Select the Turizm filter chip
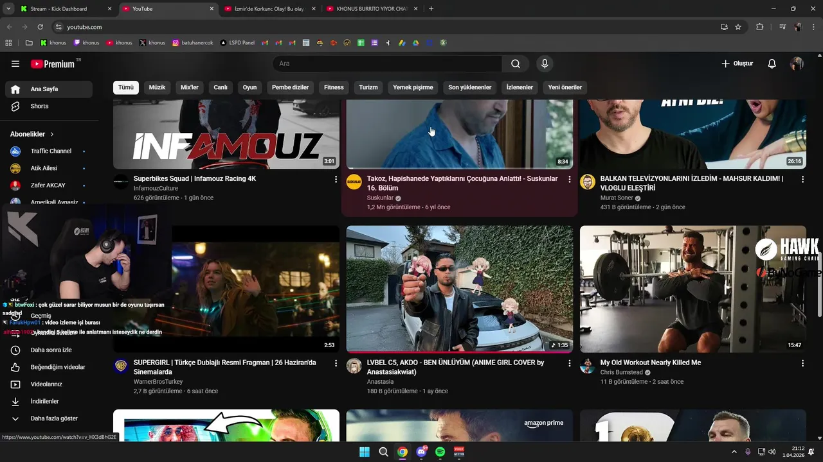 (368, 87)
